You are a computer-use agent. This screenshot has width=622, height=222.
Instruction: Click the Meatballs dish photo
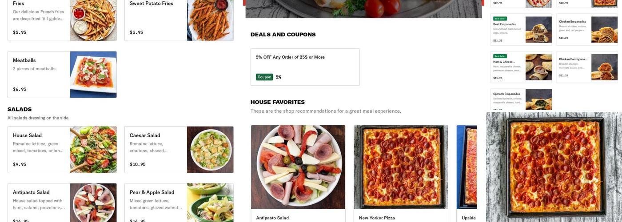[93, 75]
